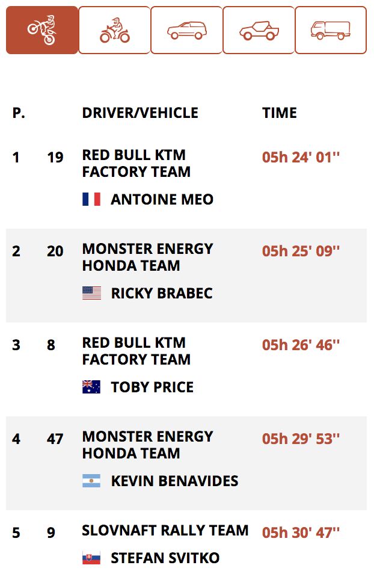Image resolution: width=374 pixels, height=580 pixels.
Task: Open Ricky Brabec's rider entry
Action: click(162, 294)
